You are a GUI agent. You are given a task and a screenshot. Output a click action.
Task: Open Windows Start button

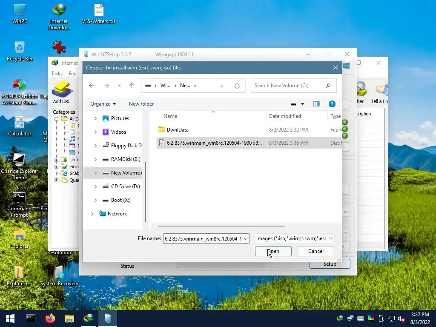(10, 318)
